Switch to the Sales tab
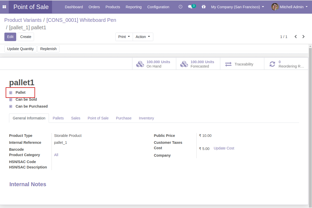Screen dimensions: 312x208 coord(76,118)
